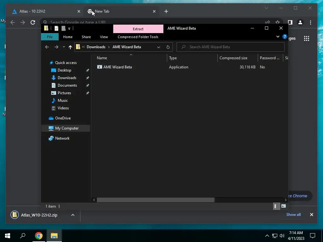
Task: Refresh the AME Wizard Beta folder
Action: (168, 47)
